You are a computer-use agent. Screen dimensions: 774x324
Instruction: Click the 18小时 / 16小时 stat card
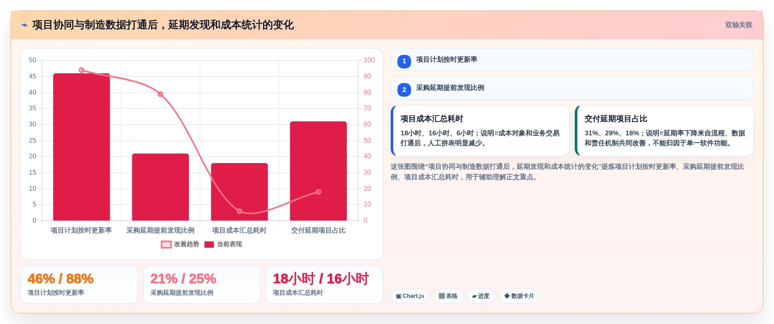click(x=324, y=284)
